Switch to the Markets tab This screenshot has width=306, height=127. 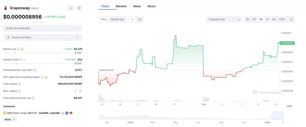point(121,6)
